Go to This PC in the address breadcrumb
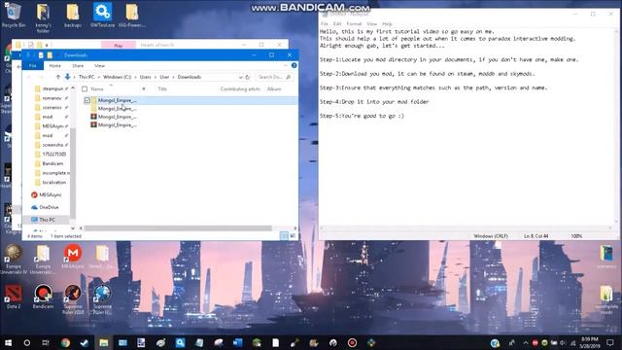 tap(86, 77)
